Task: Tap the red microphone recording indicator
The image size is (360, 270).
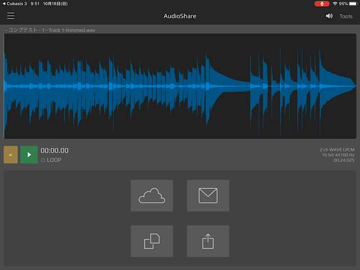Action: point(322,4)
